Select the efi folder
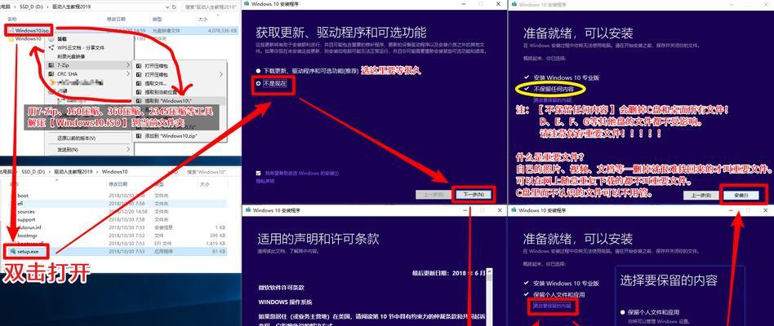Viewport: 774px width, 326px height. pyautogui.click(x=20, y=204)
